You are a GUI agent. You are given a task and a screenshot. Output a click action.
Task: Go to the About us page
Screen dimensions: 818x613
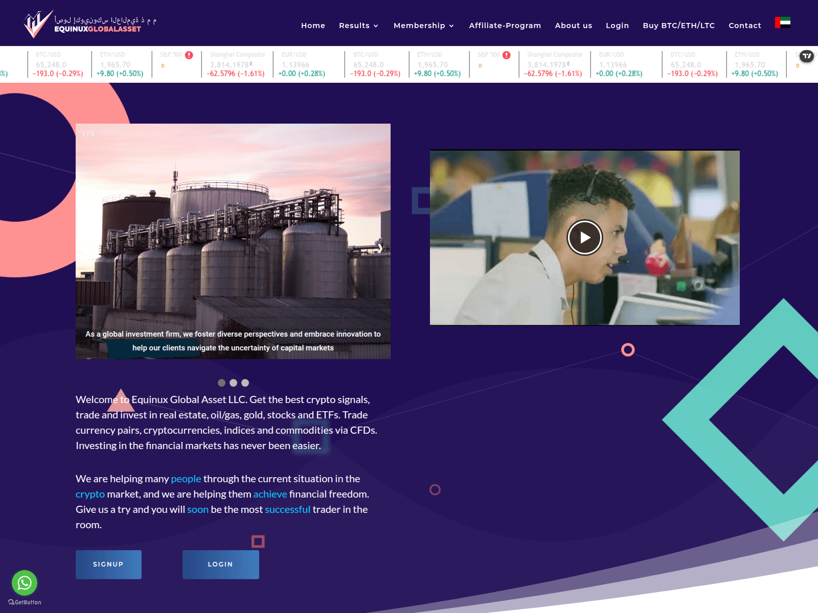pyautogui.click(x=574, y=26)
